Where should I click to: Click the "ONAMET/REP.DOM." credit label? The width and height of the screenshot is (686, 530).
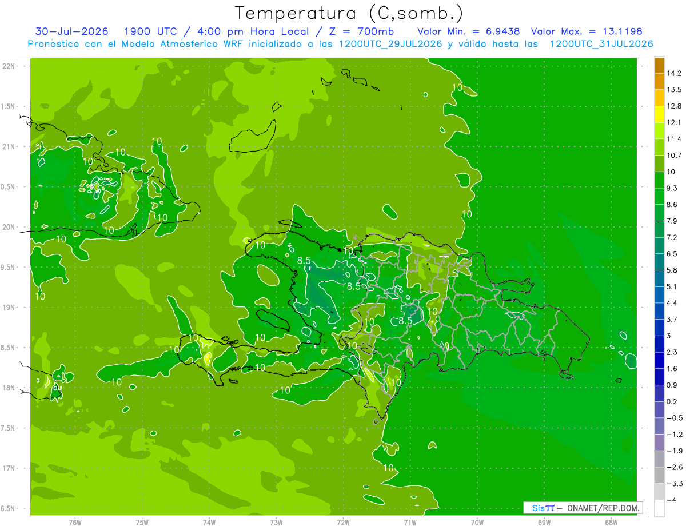(x=603, y=508)
